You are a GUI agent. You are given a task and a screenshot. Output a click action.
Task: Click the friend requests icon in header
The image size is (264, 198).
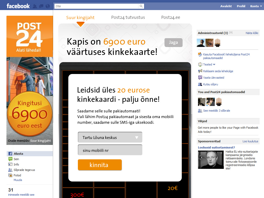coord(35,6)
